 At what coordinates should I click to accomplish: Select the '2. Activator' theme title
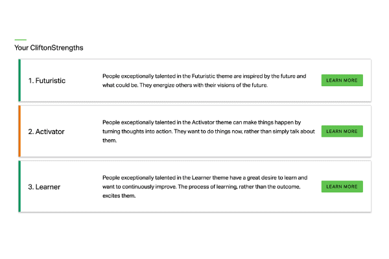[46, 131]
